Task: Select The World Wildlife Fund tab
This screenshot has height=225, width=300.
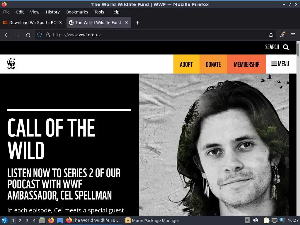Action: [99, 23]
